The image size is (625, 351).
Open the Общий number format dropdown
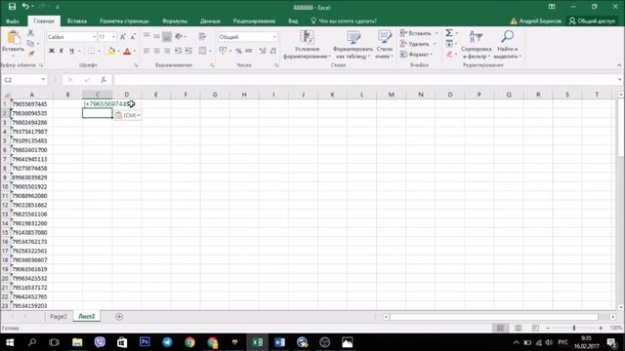coord(274,37)
